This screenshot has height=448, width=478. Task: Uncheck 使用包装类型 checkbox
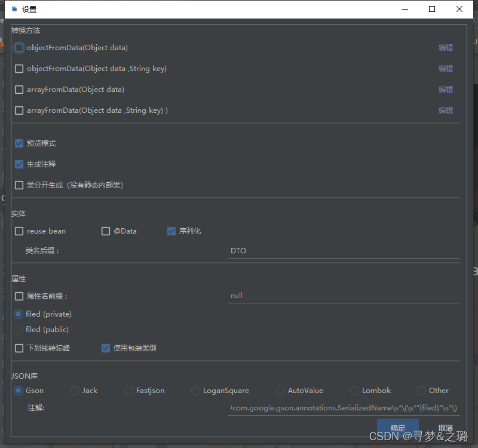pyautogui.click(x=106, y=348)
